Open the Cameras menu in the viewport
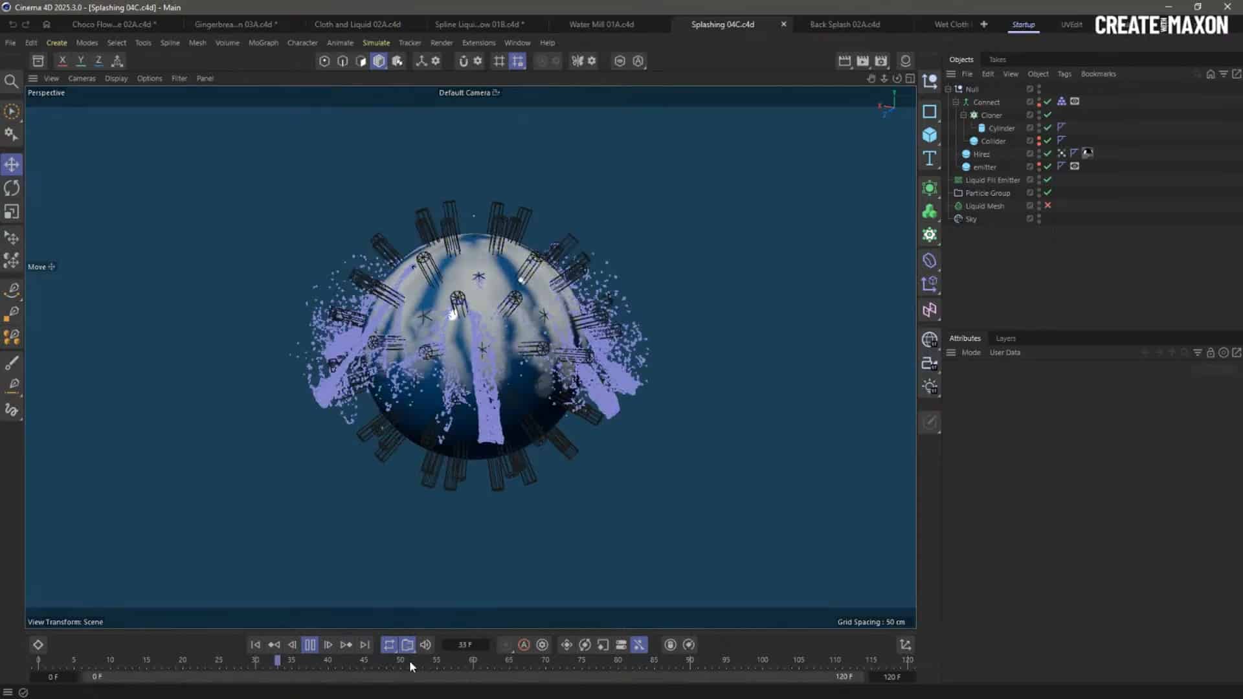Viewport: 1243px width, 699px height. point(82,78)
